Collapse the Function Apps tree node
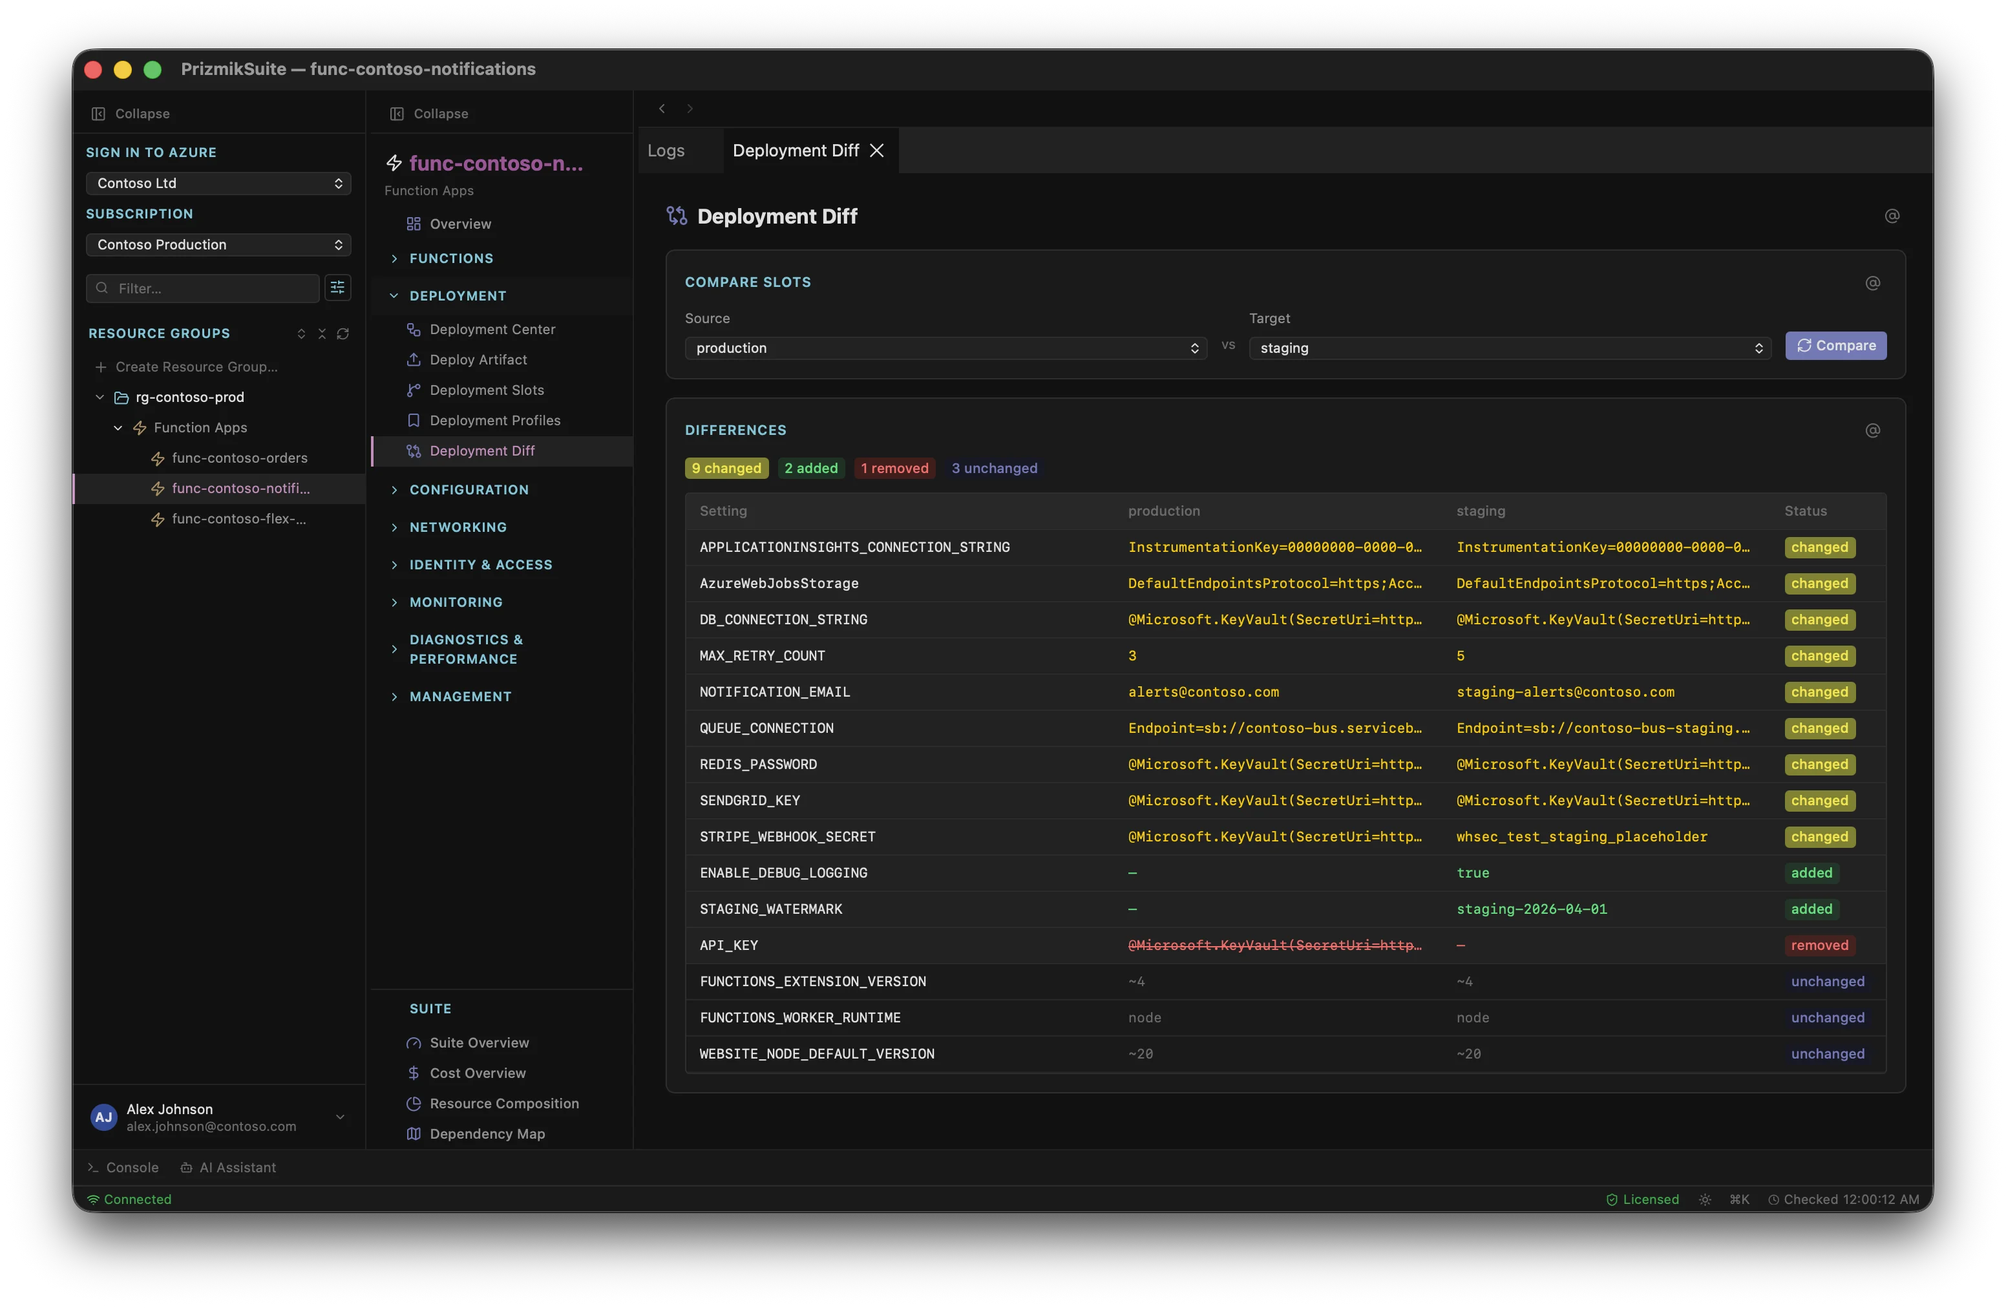 (118, 427)
